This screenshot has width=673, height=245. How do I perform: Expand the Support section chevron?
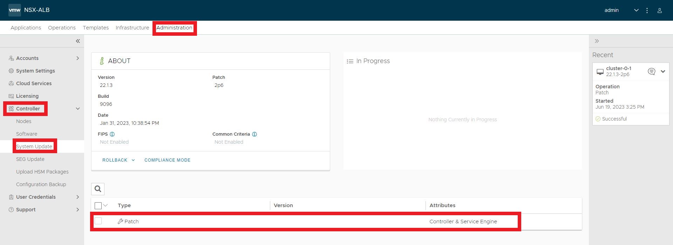(78, 210)
